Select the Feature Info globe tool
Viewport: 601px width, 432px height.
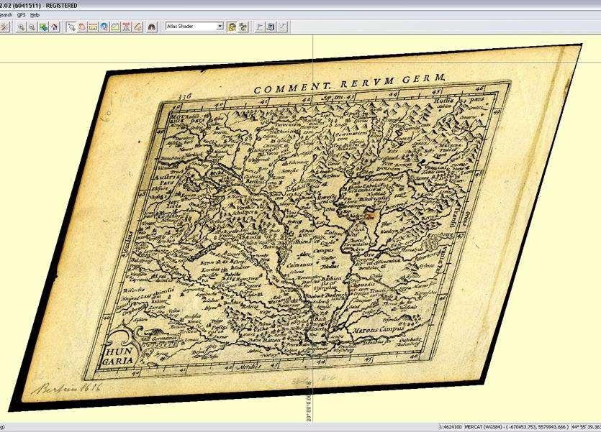[104, 27]
